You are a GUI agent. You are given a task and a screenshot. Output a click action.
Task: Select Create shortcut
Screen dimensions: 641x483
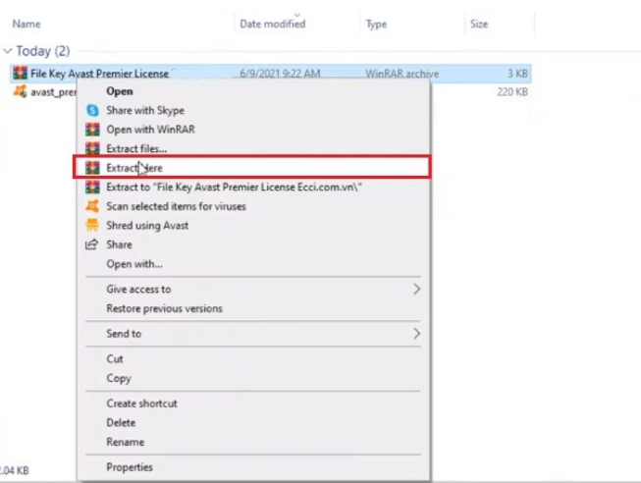click(141, 403)
